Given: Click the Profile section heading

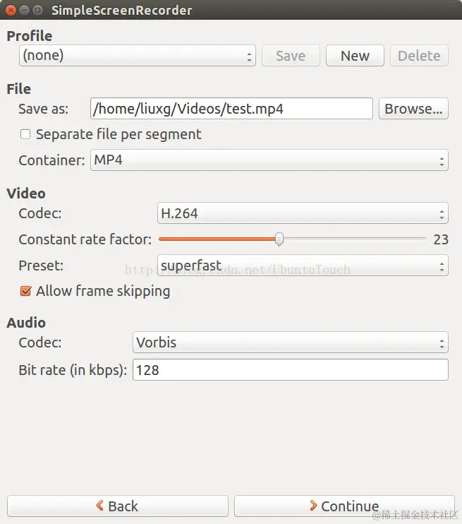Looking at the screenshot, I should (30, 36).
